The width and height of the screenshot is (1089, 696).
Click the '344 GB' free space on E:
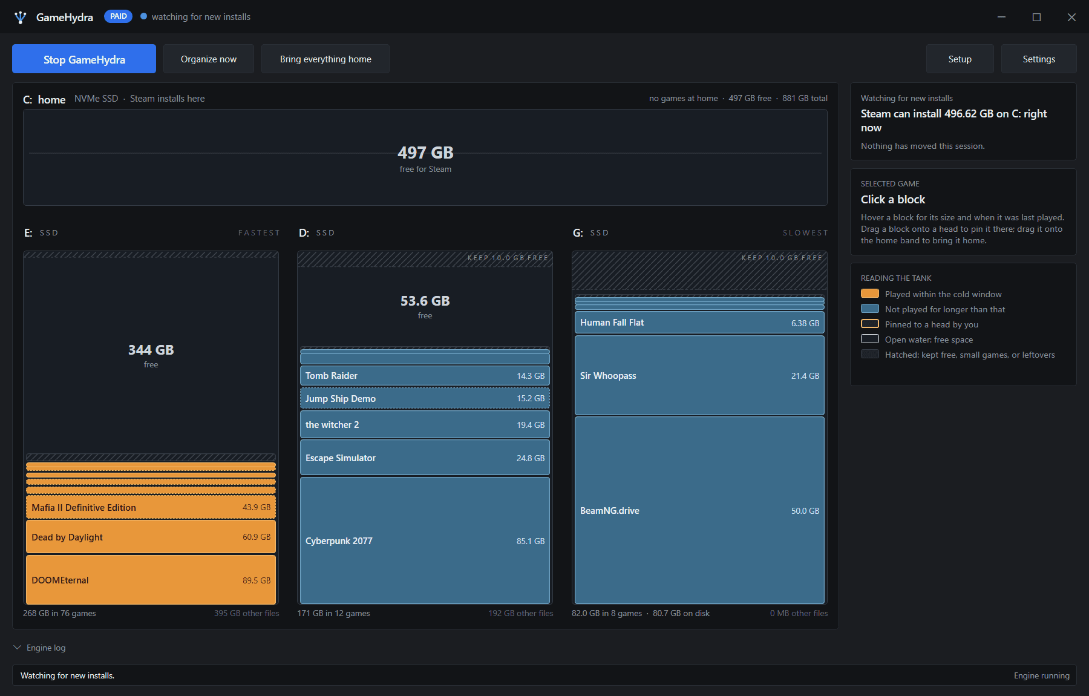coord(151,355)
